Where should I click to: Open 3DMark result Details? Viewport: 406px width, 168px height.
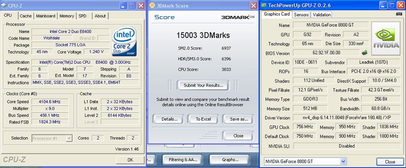169,119
